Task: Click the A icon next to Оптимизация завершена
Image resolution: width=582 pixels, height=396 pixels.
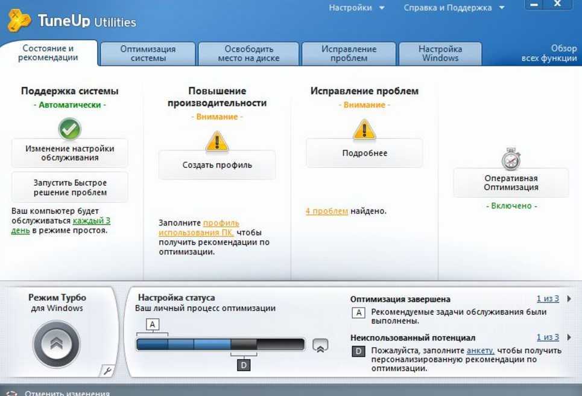Action: pos(359,313)
